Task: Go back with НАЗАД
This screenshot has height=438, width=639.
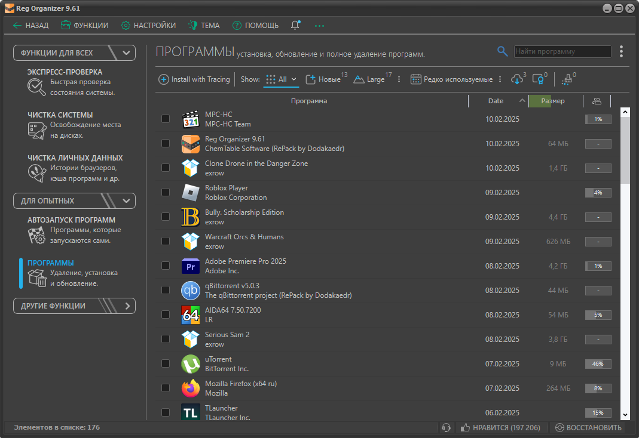Action: coord(30,26)
